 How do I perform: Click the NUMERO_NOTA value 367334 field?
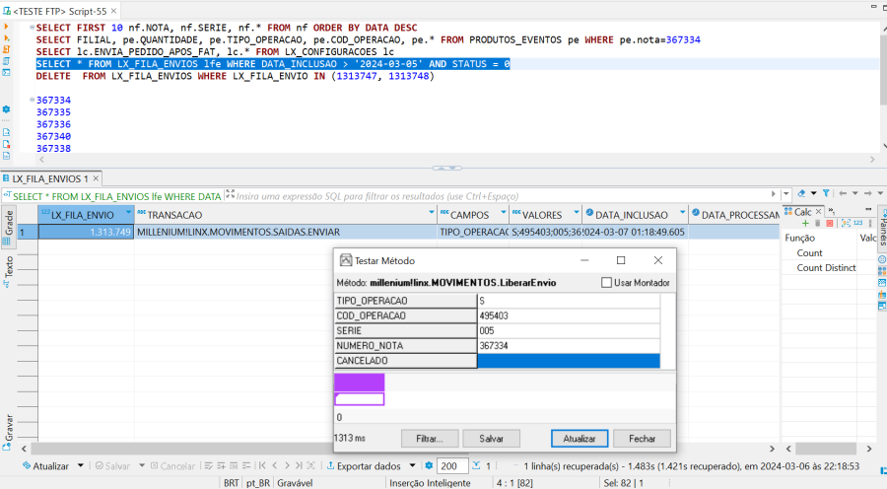[569, 345]
